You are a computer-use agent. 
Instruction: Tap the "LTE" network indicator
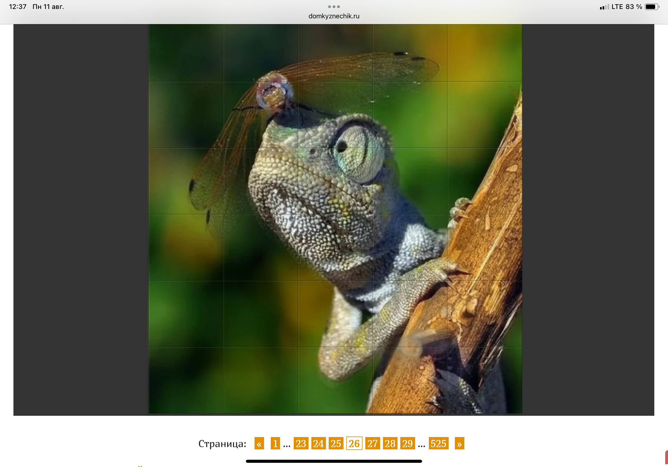point(617,7)
